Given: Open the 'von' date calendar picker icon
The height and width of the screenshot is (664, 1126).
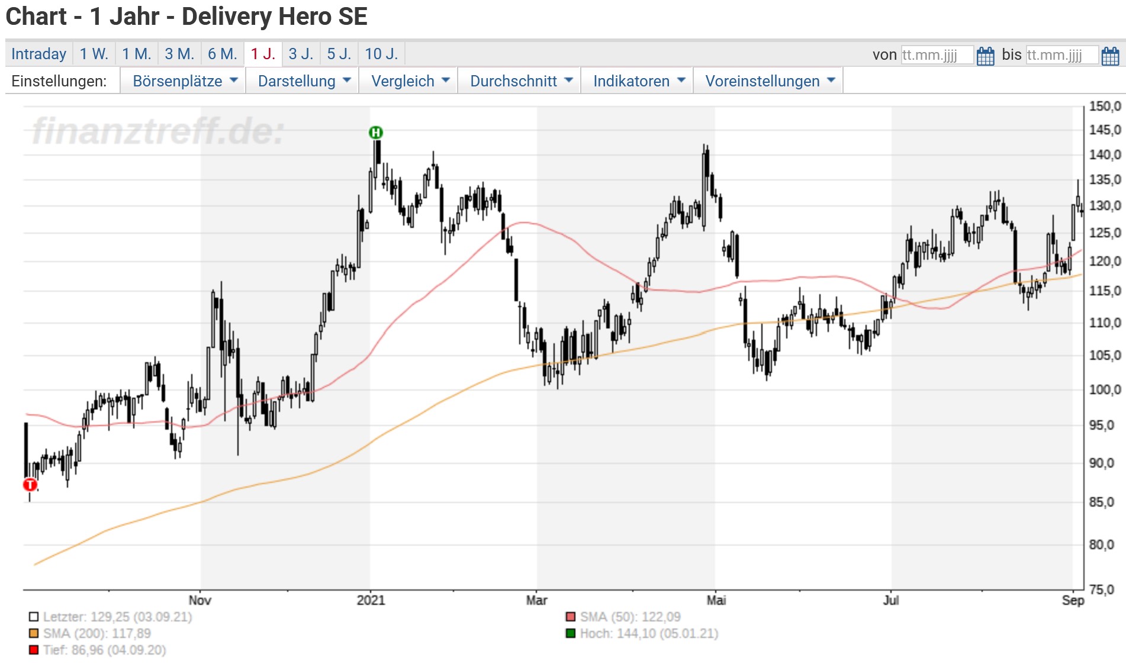Looking at the screenshot, I should click(986, 56).
